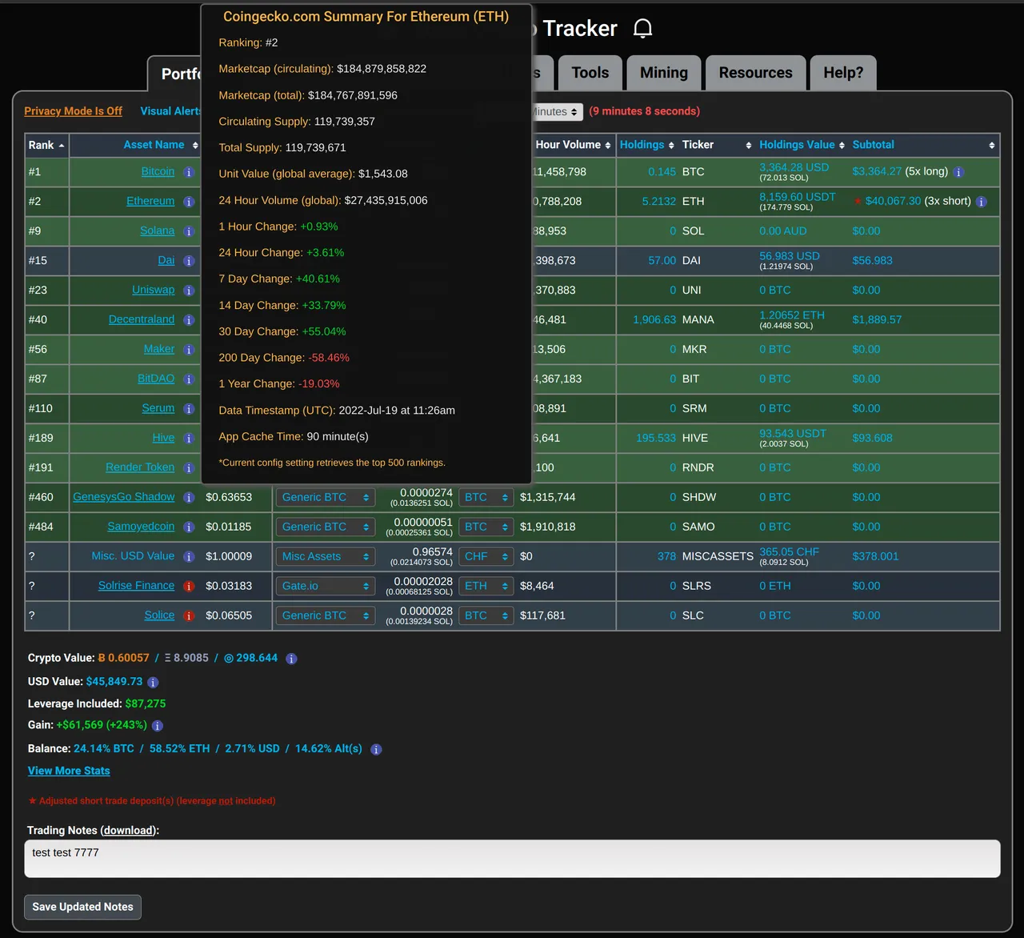Open info icon next to Misc. USD Value

pyautogui.click(x=189, y=557)
